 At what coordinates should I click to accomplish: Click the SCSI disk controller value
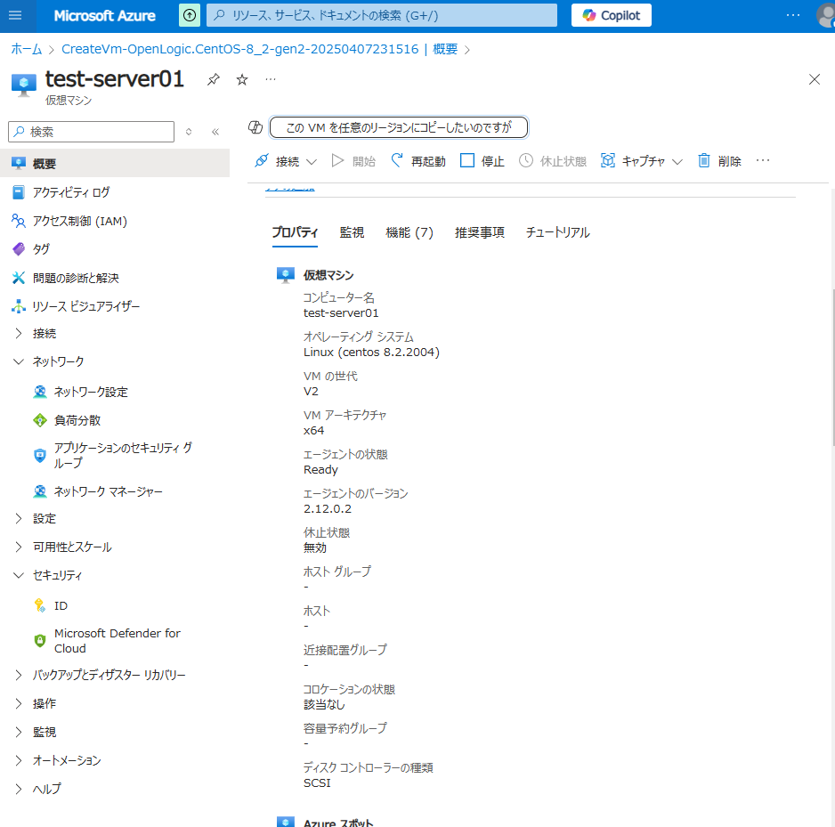(x=317, y=783)
